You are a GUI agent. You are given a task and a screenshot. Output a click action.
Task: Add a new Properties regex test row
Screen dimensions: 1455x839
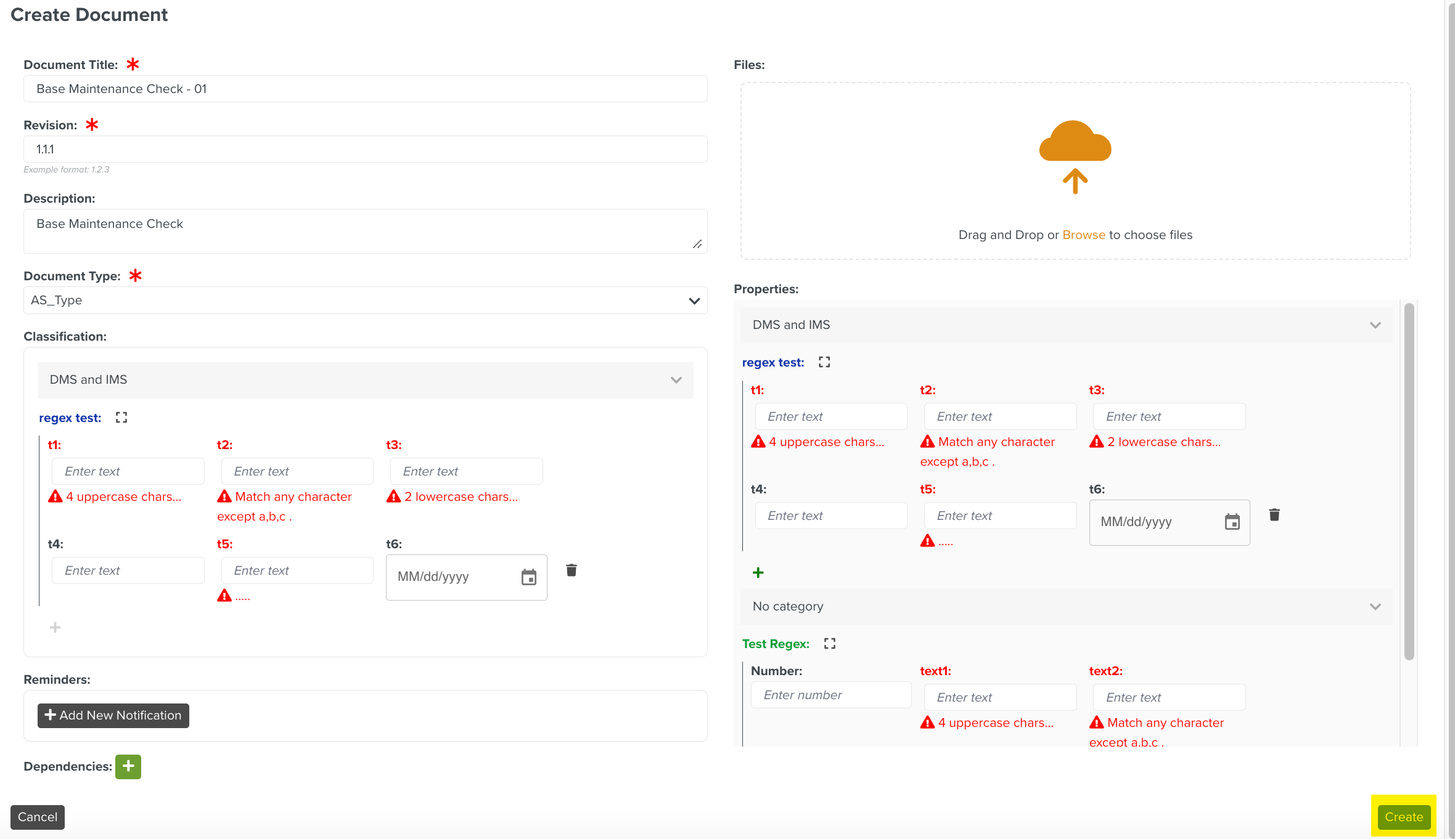(x=758, y=573)
